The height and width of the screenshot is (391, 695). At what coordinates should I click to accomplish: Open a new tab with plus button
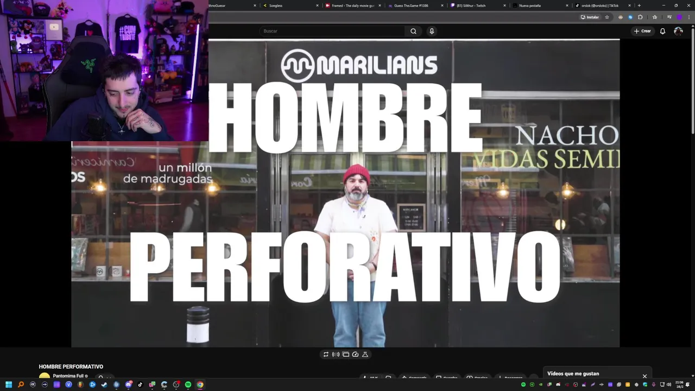(x=639, y=5)
